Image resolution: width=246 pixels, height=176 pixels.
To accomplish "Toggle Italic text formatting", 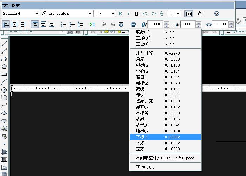I will [128, 14].
